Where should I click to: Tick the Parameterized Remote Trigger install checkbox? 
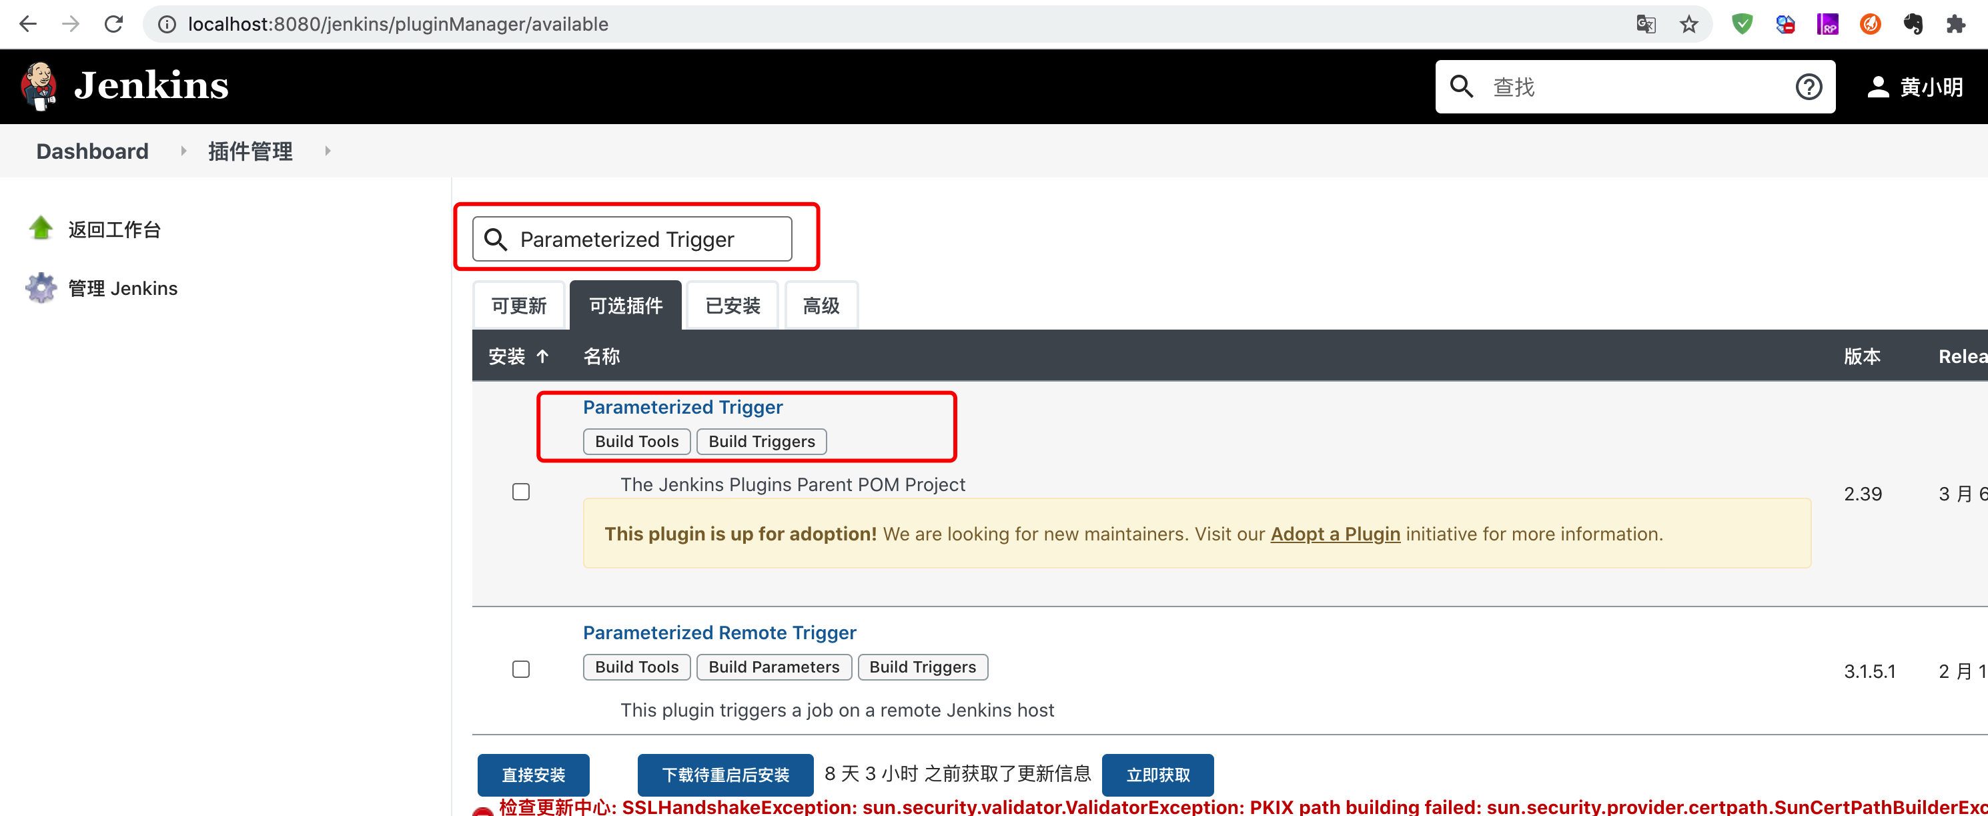click(x=521, y=669)
